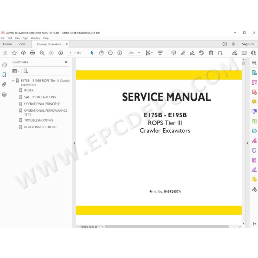
Task: Open the View menu
Action: coord(18,38)
